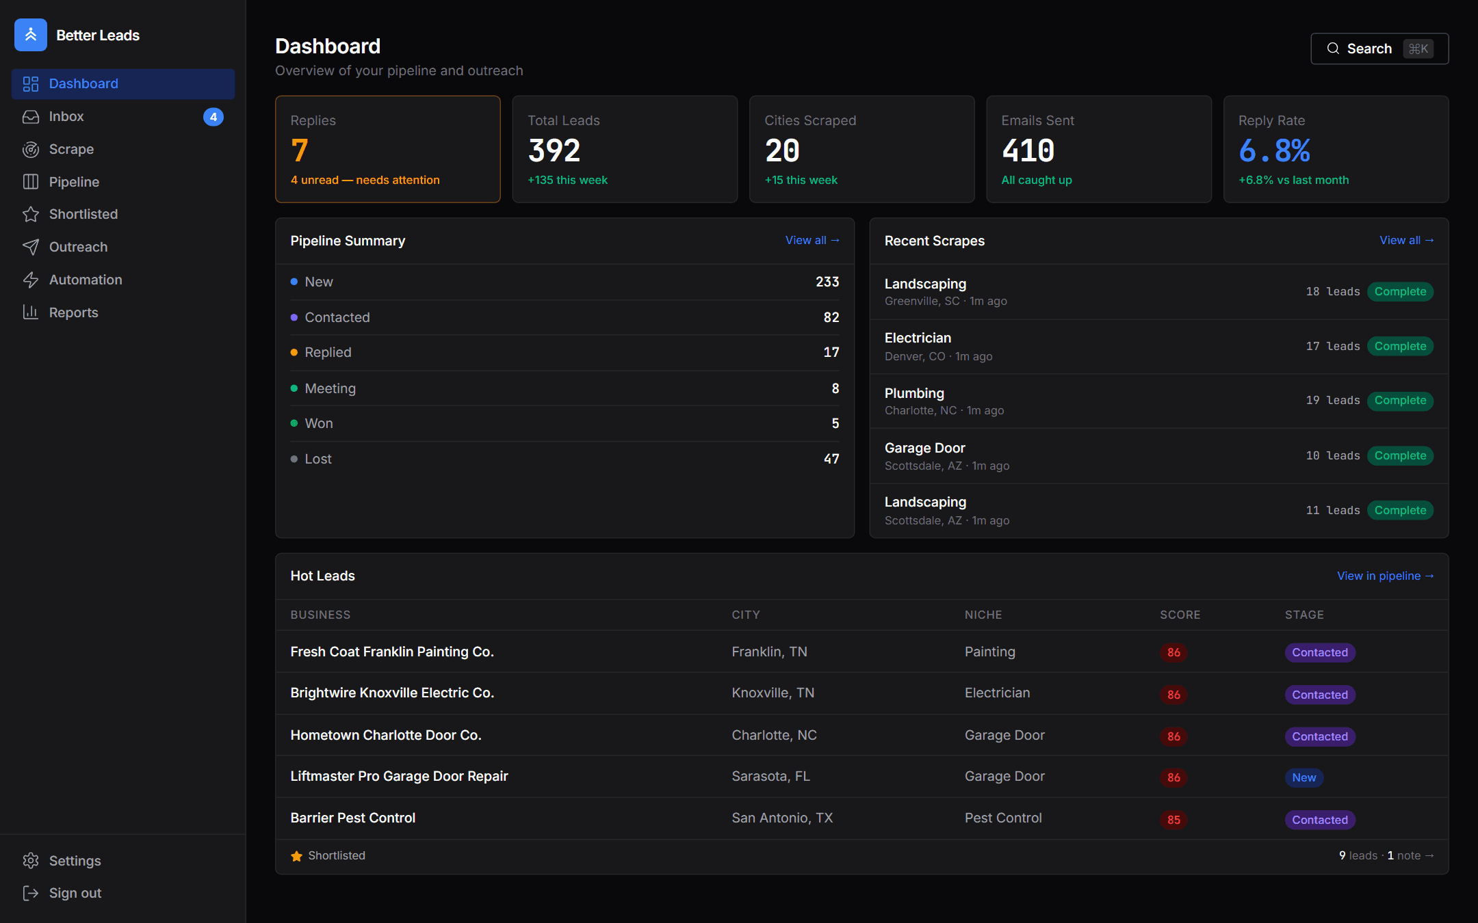This screenshot has height=923, width=1478.
Task: Open the 9 leads 1 note link
Action: coord(1386,856)
